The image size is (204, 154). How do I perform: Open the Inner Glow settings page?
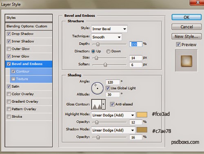[20, 56]
